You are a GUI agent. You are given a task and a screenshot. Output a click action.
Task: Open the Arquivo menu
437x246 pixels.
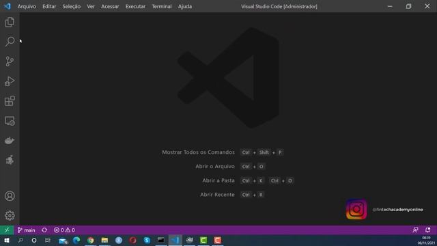pos(27,6)
